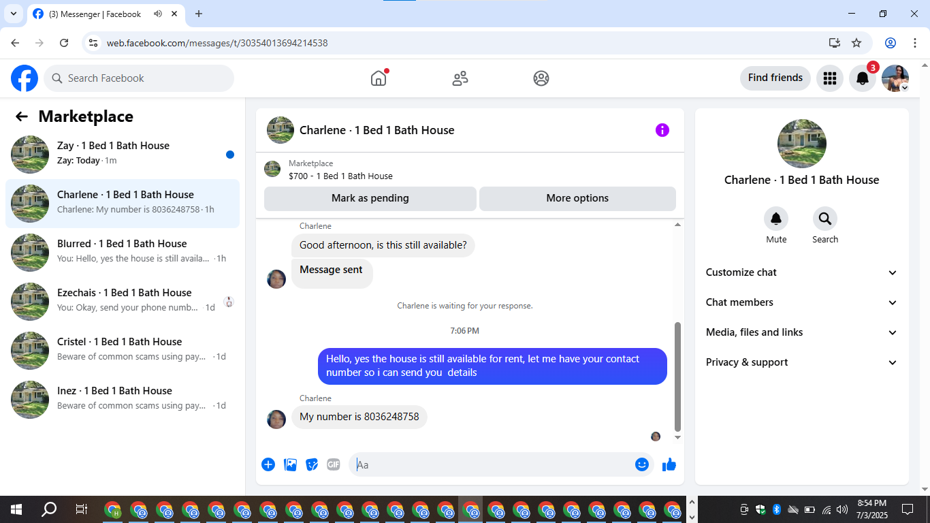This screenshot has height=523, width=930.
Task: Expand Chat members section
Action: point(802,302)
